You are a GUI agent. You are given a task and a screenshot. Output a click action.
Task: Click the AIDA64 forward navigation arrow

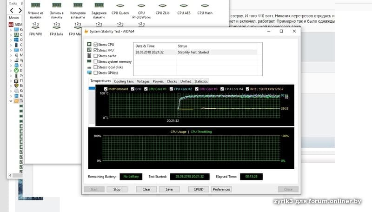click(20, 10)
